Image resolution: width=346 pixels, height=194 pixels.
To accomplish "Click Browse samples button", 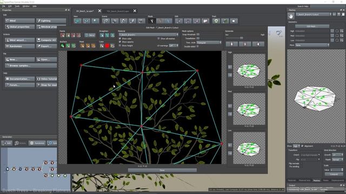I will click(31, 66).
